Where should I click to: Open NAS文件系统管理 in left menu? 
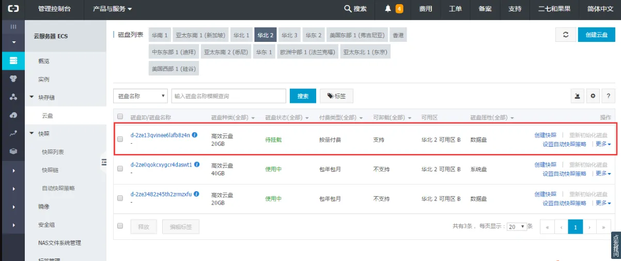pos(59,243)
